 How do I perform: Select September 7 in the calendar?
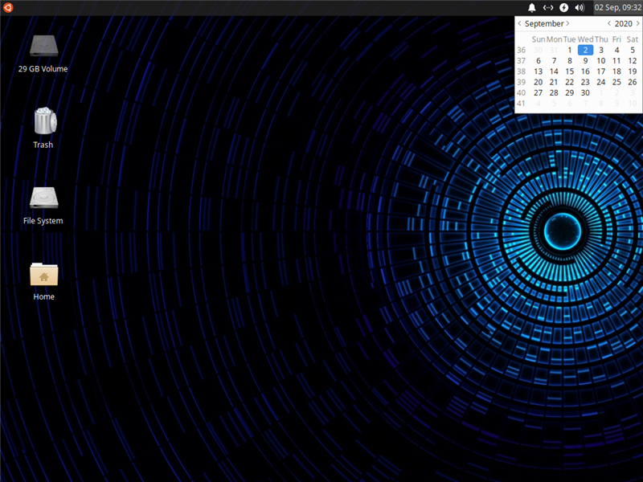tap(554, 61)
